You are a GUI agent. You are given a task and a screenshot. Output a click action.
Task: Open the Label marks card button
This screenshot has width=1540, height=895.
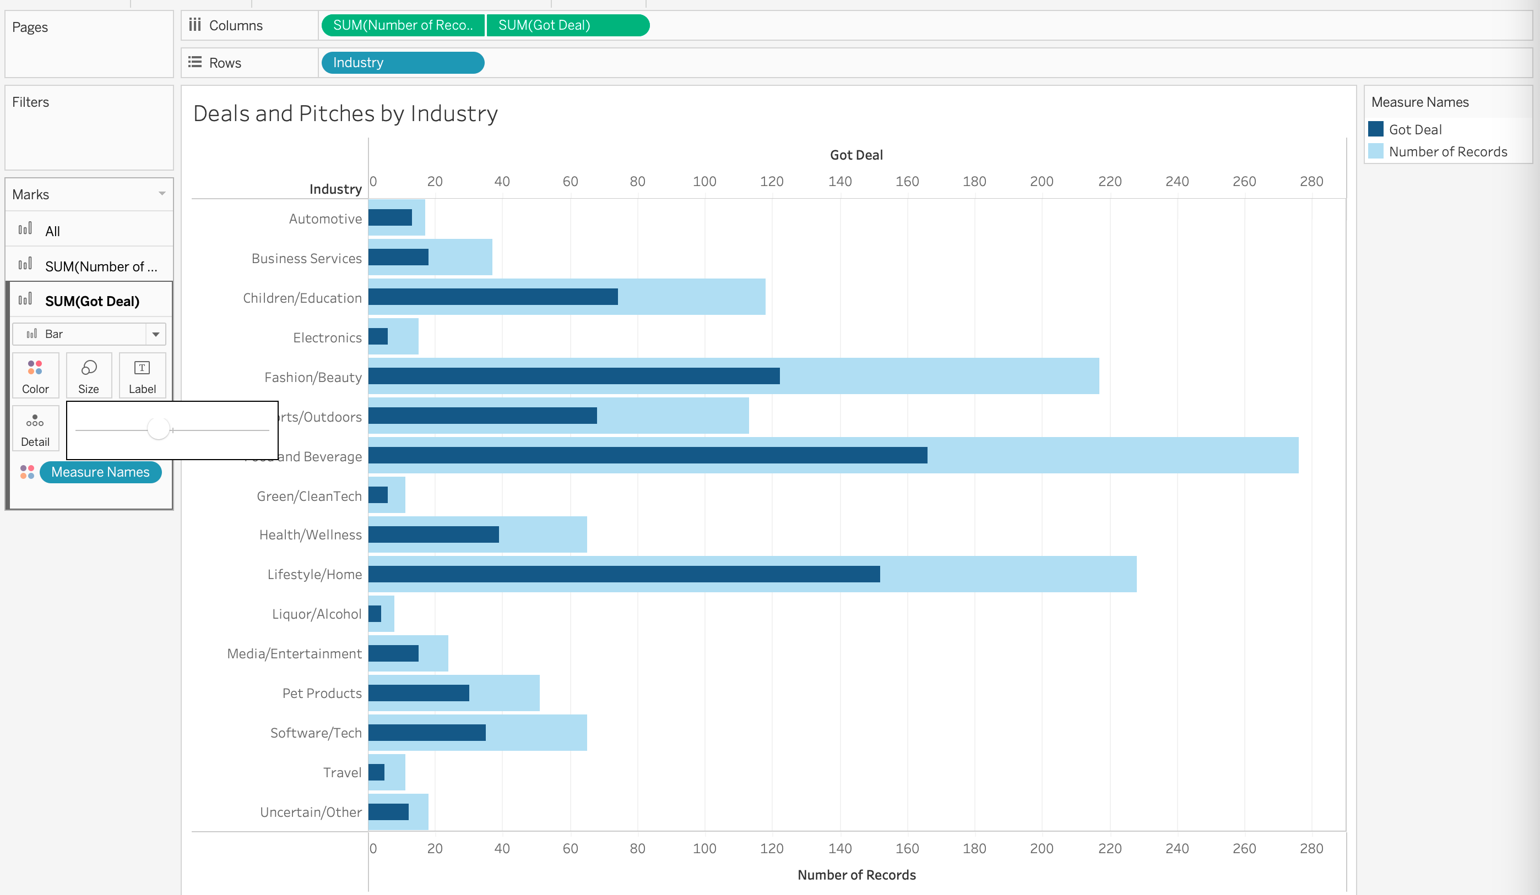(x=142, y=375)
